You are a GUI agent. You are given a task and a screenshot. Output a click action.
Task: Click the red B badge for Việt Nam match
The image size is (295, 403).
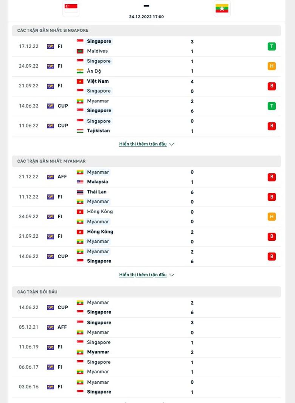[x=272, y=86]
